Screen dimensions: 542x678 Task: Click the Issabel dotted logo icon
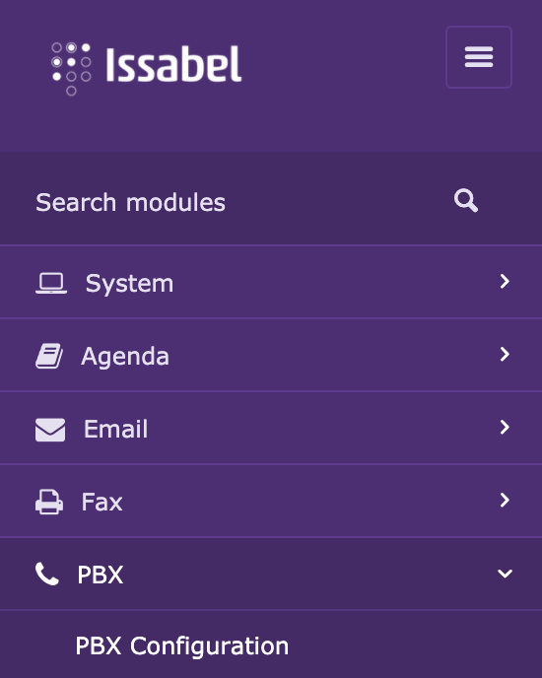(71, 69)
